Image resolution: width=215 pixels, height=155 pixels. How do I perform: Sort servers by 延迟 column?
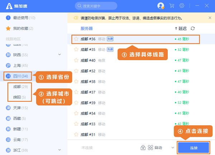(x=181, y=29)
